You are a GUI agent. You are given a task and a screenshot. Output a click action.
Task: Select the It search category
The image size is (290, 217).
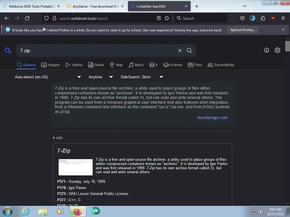click(x=153, y=65)
